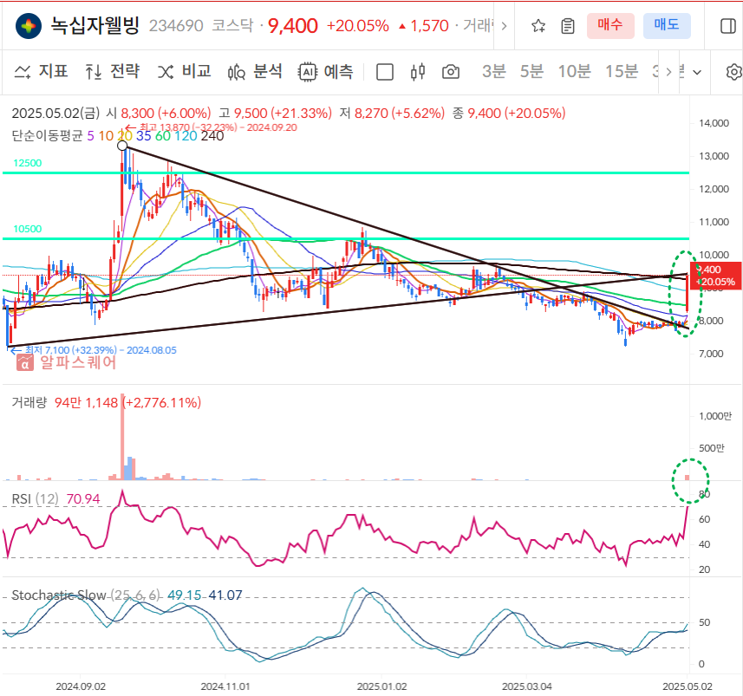Click the 2025.01.02 date axis label
Screen dimensions: 743x696
(381, 686)
